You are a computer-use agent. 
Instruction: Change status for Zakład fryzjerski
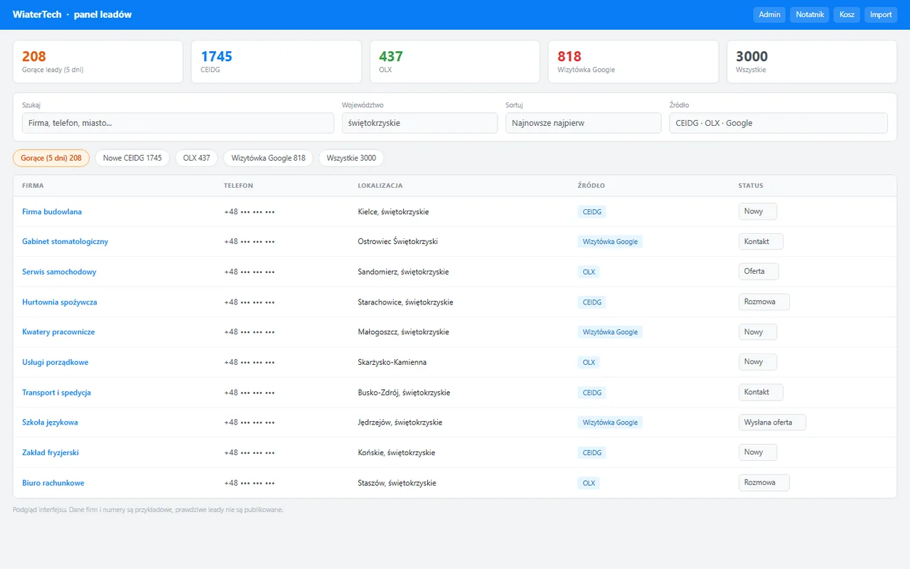758,452
